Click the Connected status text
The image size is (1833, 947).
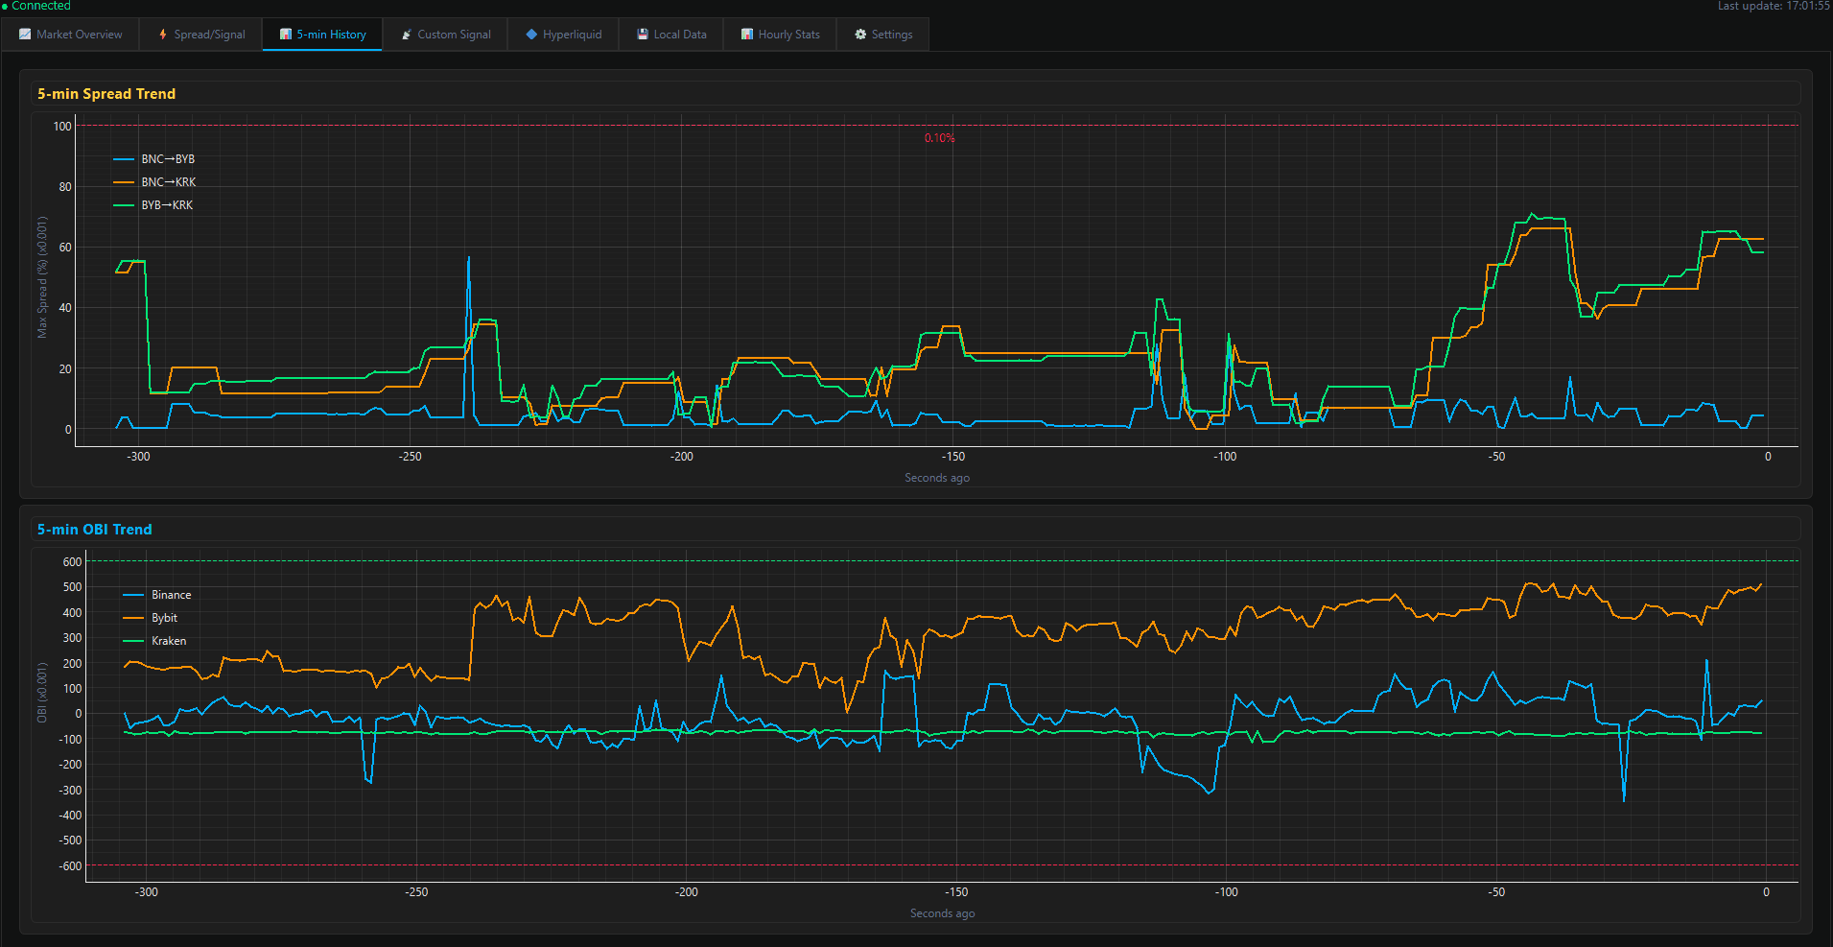41,6
